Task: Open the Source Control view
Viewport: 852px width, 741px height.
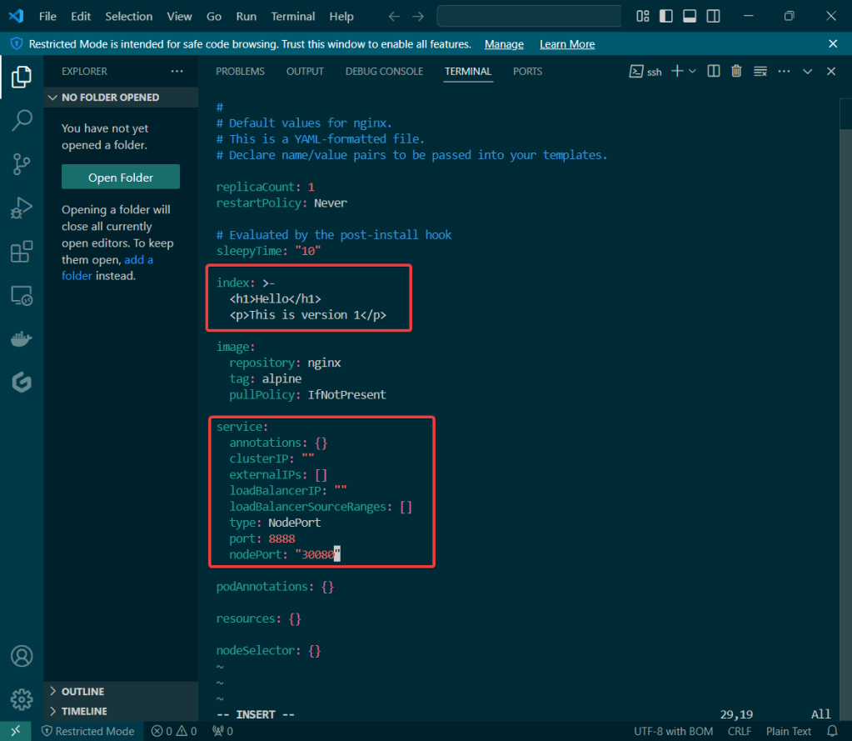Action: [x=22, y=164]
